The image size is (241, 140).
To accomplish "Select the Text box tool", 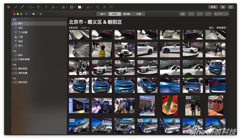I will [x=38, y=7].
